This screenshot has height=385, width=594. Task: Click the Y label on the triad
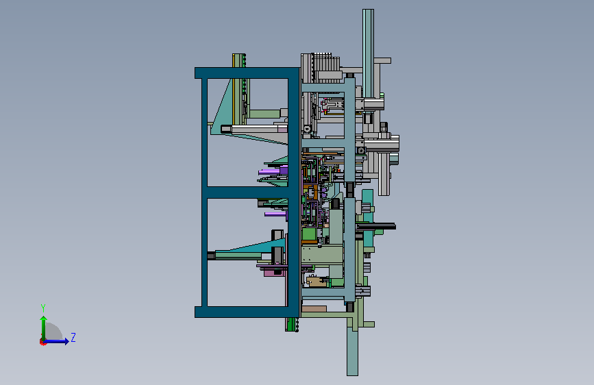click(43, 308)
